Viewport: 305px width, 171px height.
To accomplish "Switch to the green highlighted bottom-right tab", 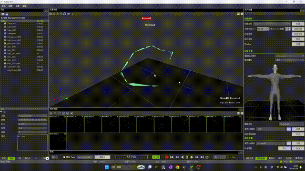I will pos(261,158).
